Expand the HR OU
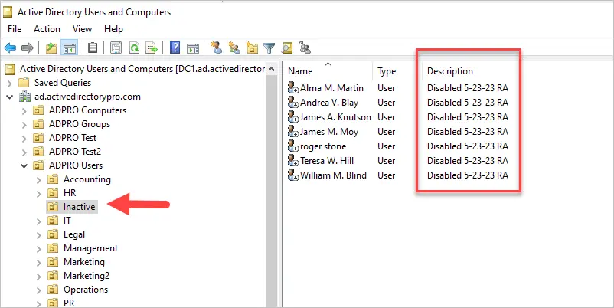The width and height of the screenshot is (614, 308). pyautogui.click(x=39, y=193)
